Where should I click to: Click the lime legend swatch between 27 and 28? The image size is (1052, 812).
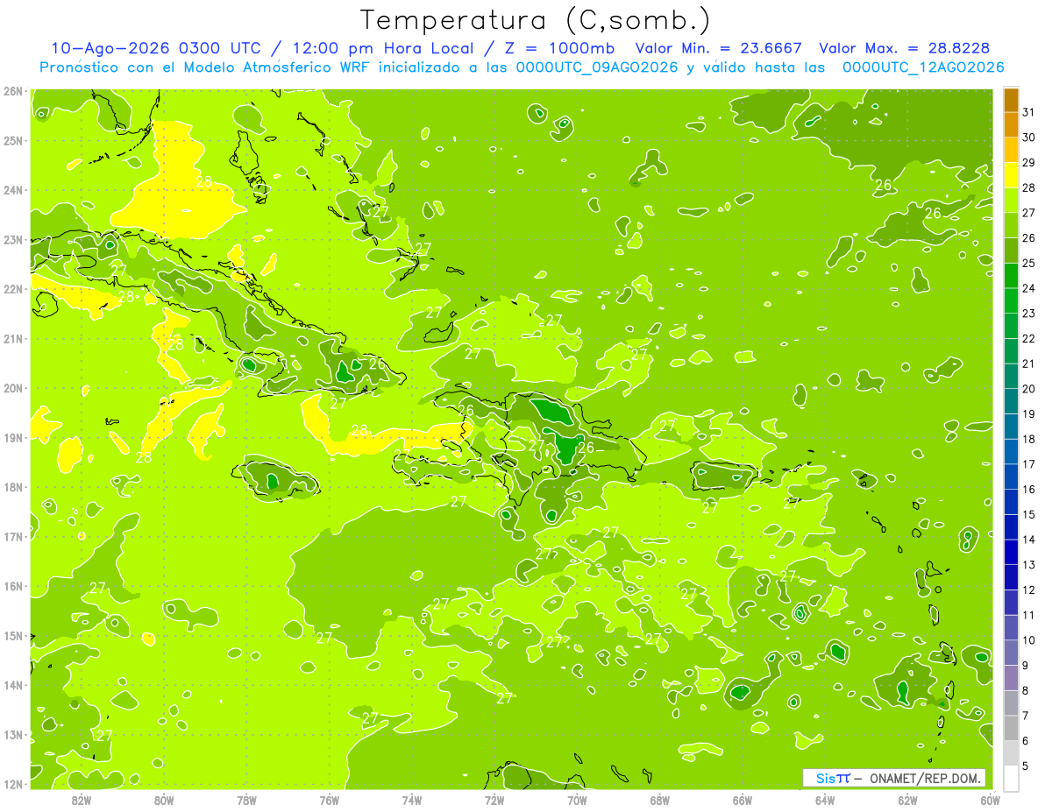coord(1011,201)
